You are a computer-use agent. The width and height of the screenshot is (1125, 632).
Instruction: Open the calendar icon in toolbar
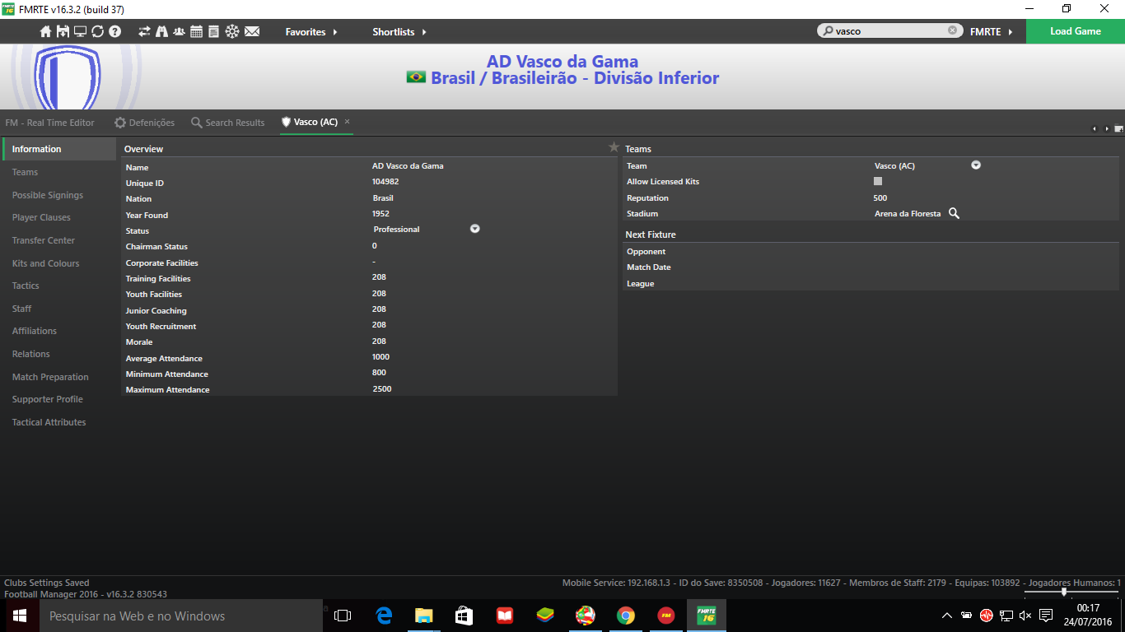click(x=196, y=31)
